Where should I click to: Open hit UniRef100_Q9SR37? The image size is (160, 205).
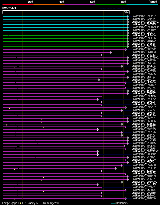143,16
